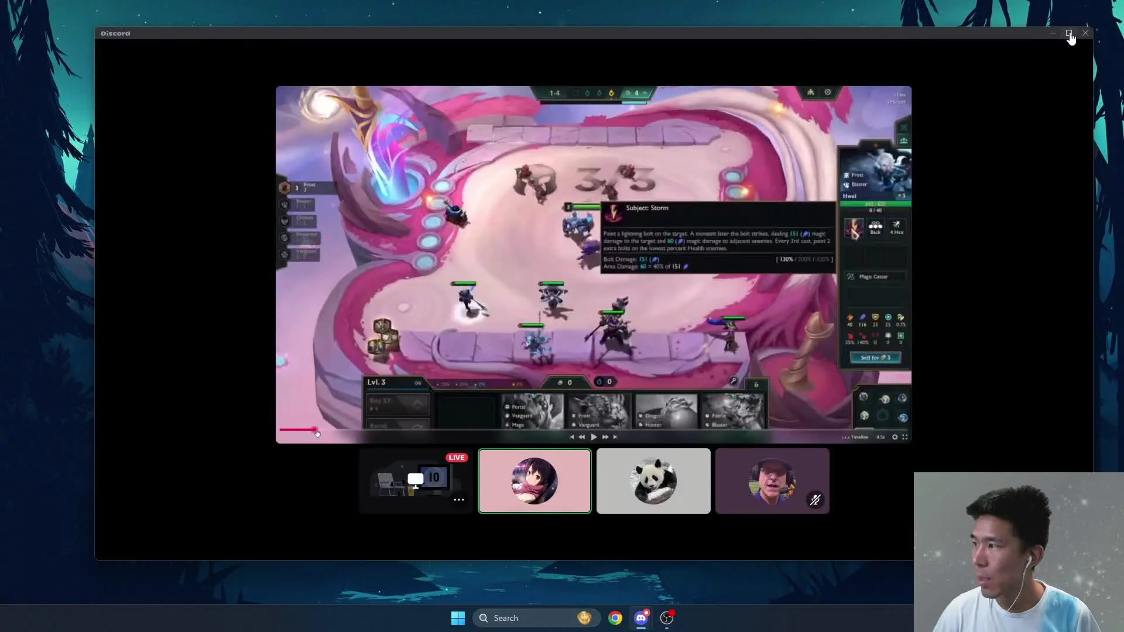Open the Timeline in replay bar

tap(855, 437)
